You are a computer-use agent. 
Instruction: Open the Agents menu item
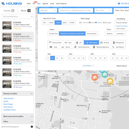(x=45, y=4)
